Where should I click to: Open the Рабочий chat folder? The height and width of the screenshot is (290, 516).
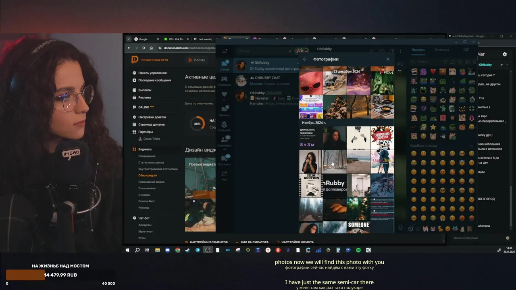pos(225,126)
